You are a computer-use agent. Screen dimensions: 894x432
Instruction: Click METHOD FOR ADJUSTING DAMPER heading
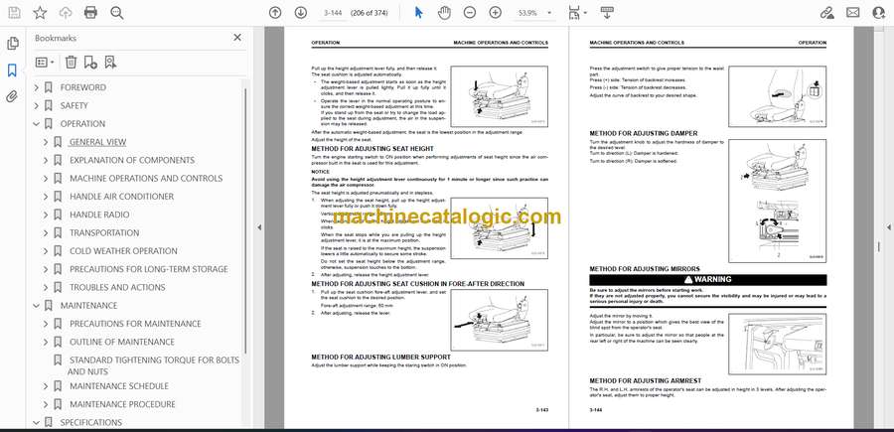[x=643, y=133]
